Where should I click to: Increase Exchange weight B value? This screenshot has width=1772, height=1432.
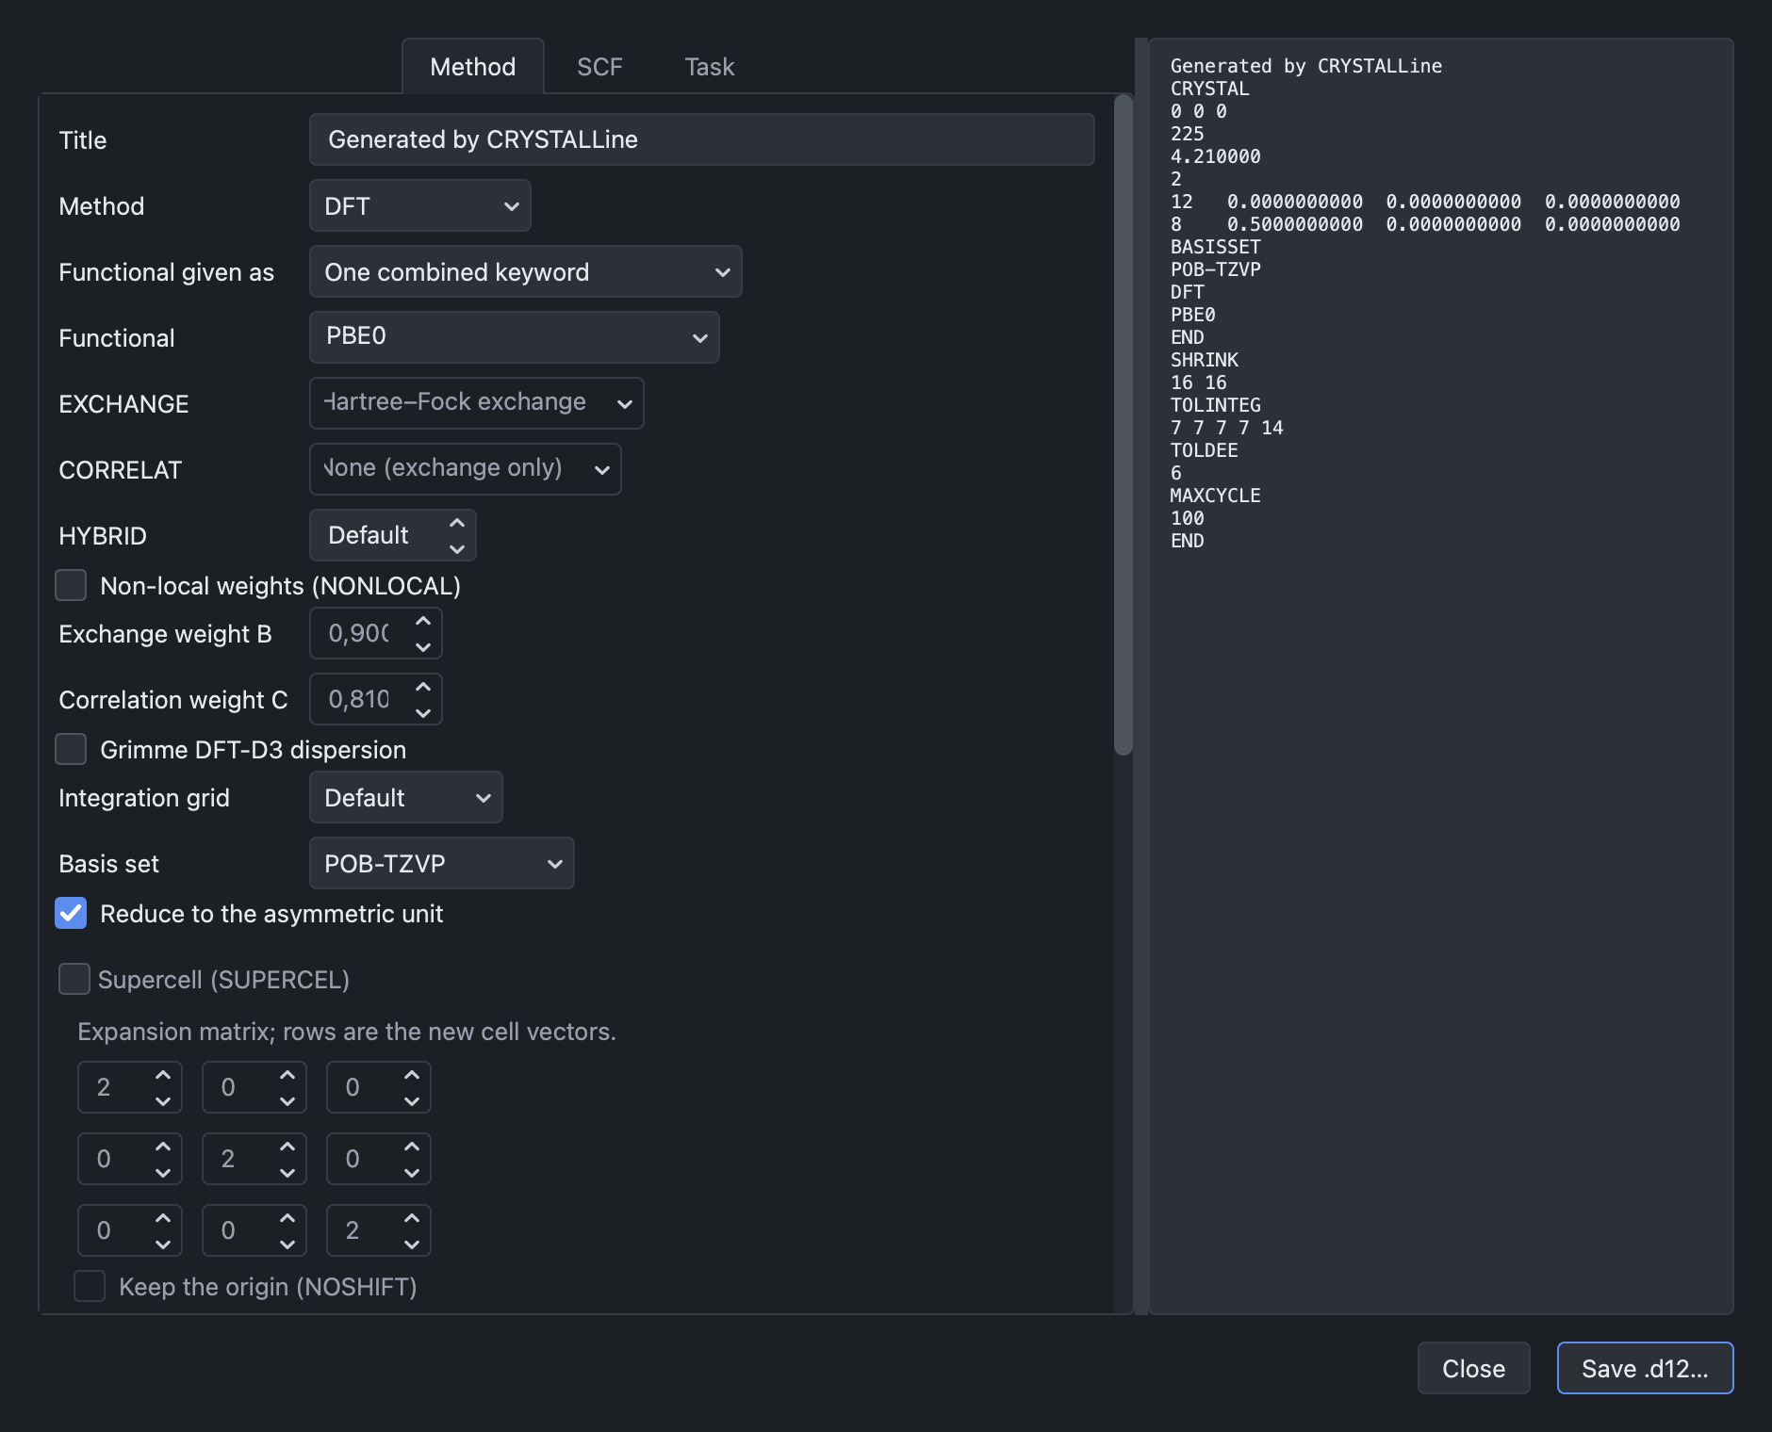(423, 621)
